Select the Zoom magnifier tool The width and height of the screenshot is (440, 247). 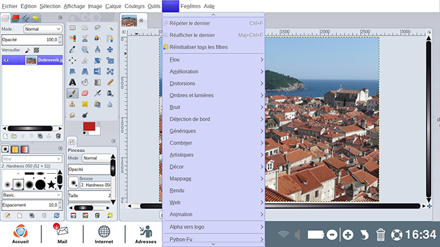pos(85,49)
